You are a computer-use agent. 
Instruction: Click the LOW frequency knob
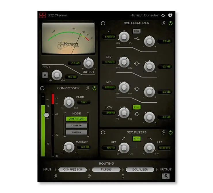coord(124,113)
